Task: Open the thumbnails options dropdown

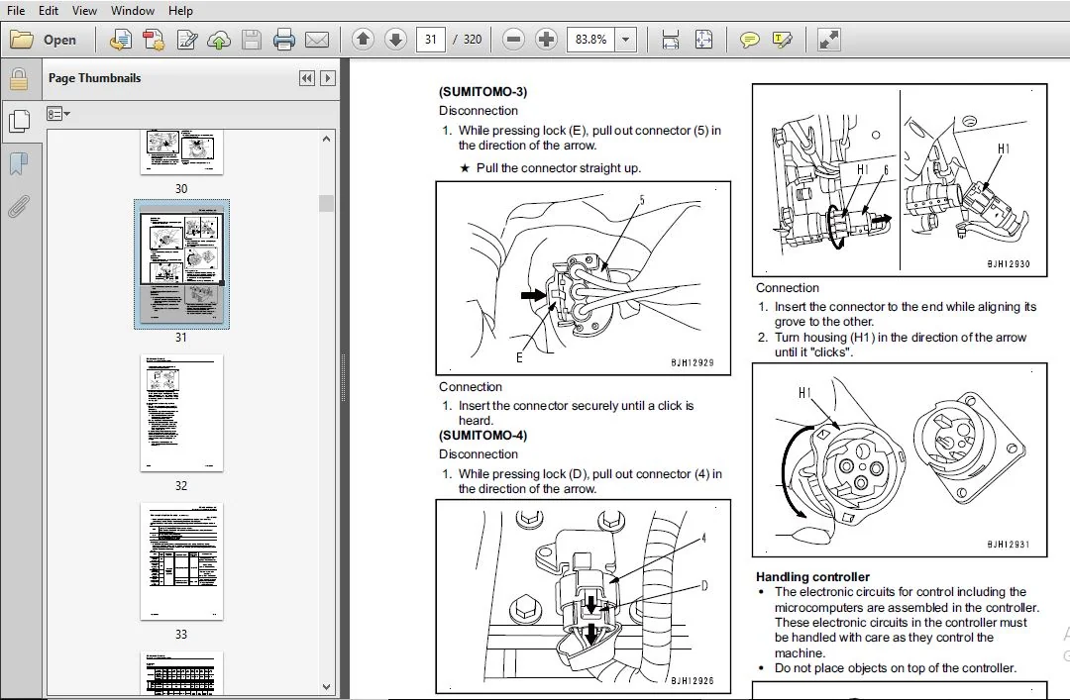Action: pyautogui.click(x=58, y=114)
